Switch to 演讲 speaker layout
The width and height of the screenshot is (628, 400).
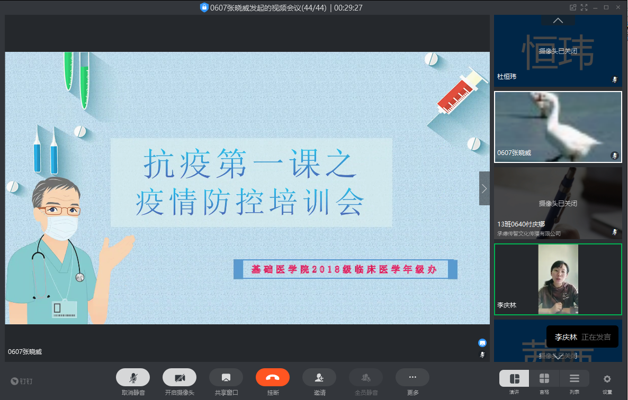click(514, 379)
